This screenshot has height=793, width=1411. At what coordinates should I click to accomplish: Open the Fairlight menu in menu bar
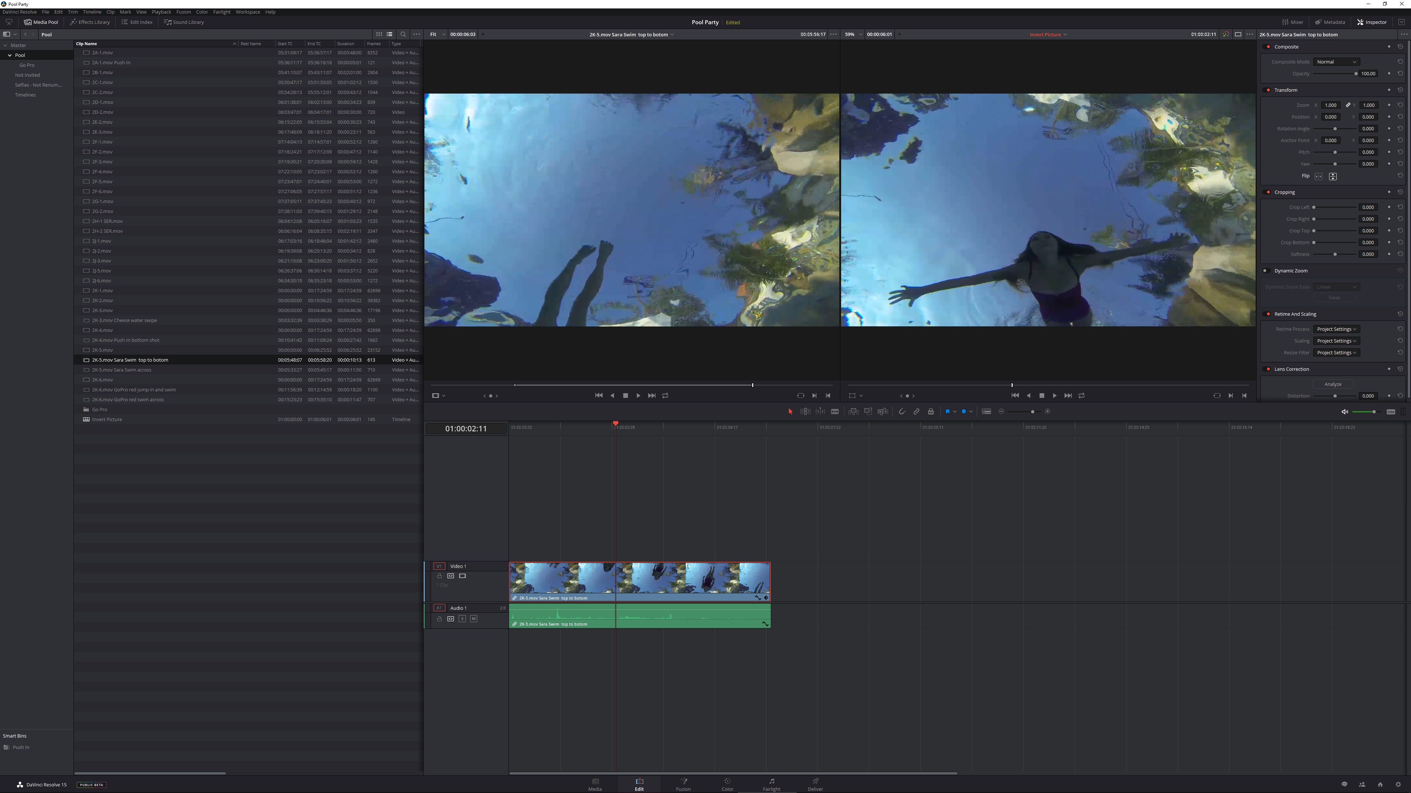[x=221, y=12]
